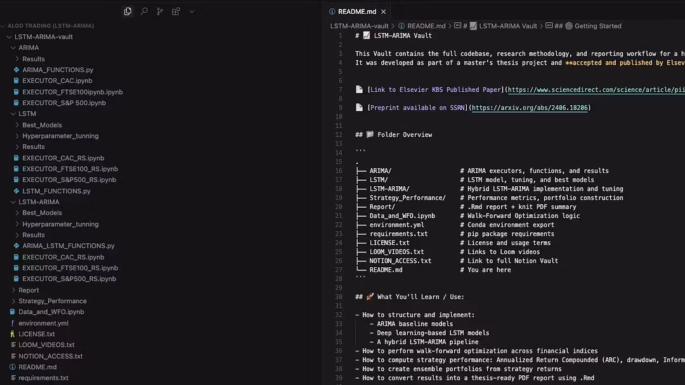Image resolution: width=685 pixels, height=385 pixels.
Task: Open the Extensions view icon
Action: pyautogui.click(x=176, y=11)
